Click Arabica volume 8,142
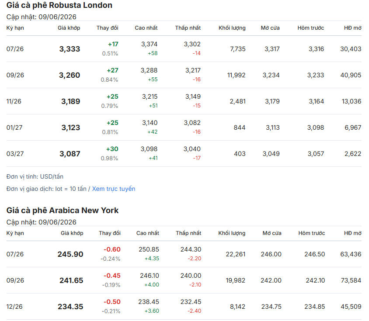The height and width of the screenshot is (321, 369). tap(238, 307)
